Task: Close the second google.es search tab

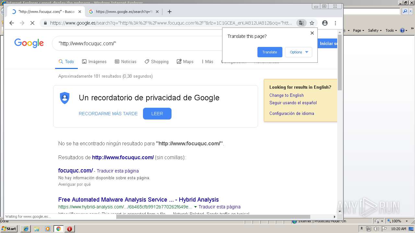Action: pyautogui.click(x=157, y=12)
